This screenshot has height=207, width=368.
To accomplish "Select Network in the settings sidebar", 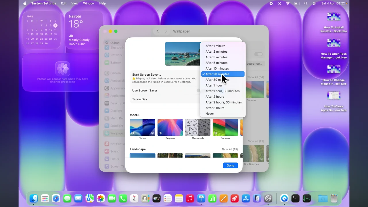I will (116, 55).
